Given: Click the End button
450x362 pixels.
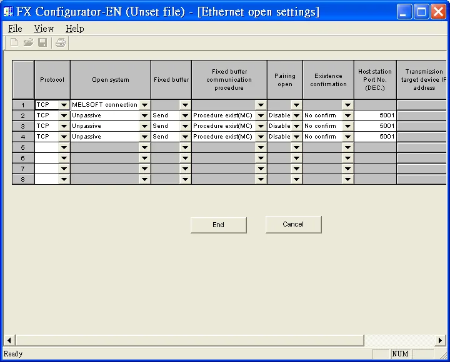Looking at the screenshot, I should [218, 225].
